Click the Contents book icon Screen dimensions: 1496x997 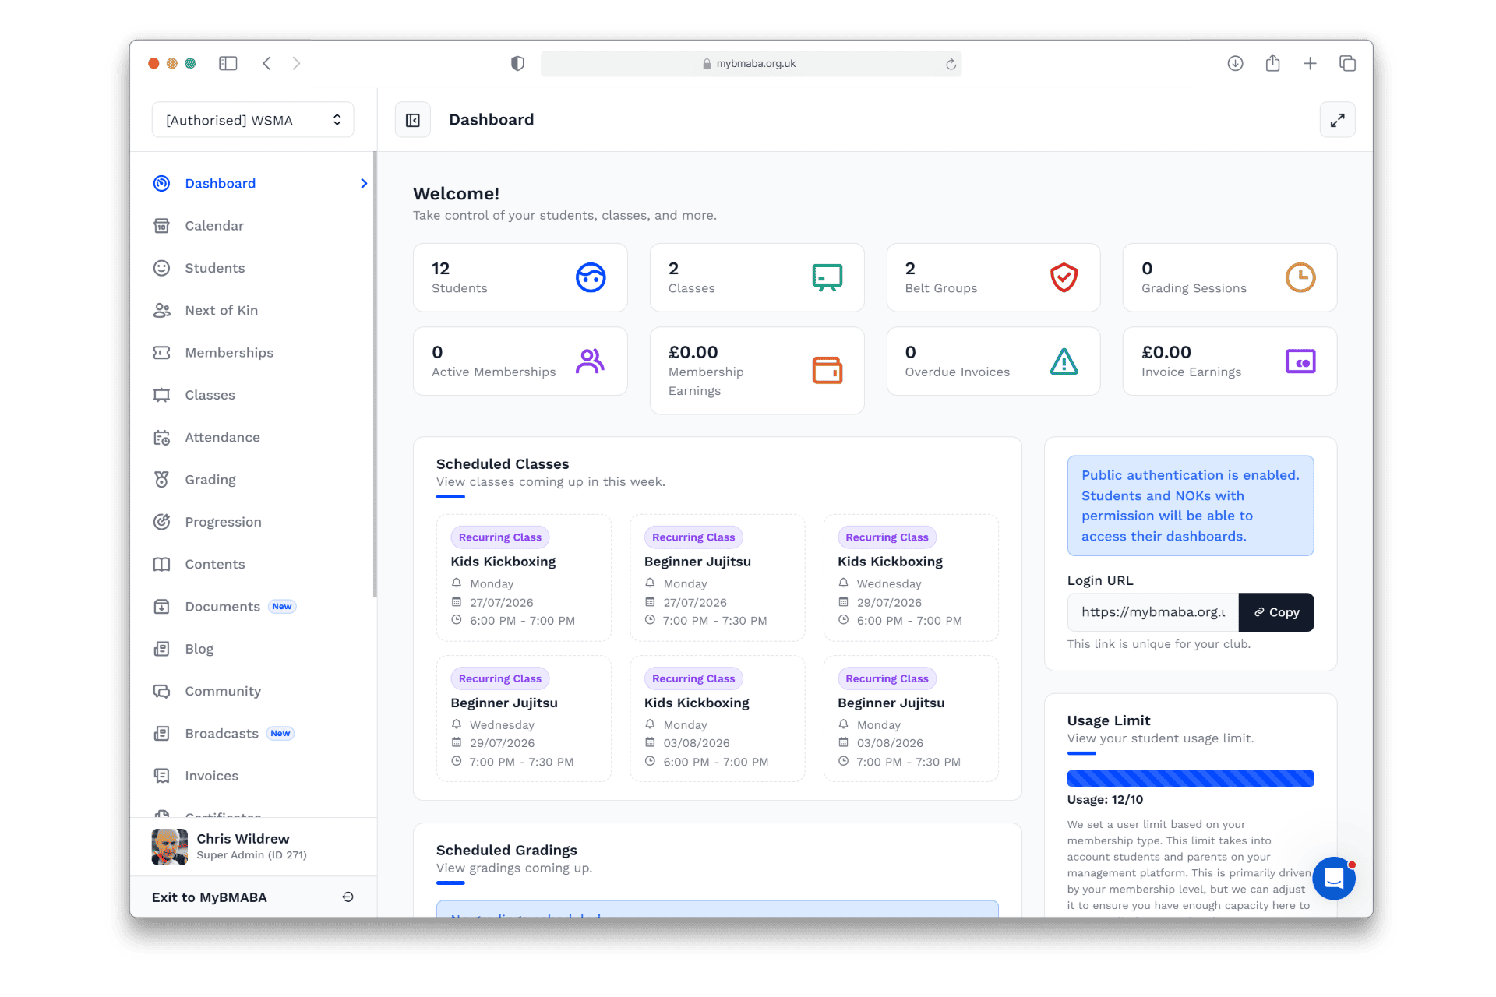(x=161, y=564)
